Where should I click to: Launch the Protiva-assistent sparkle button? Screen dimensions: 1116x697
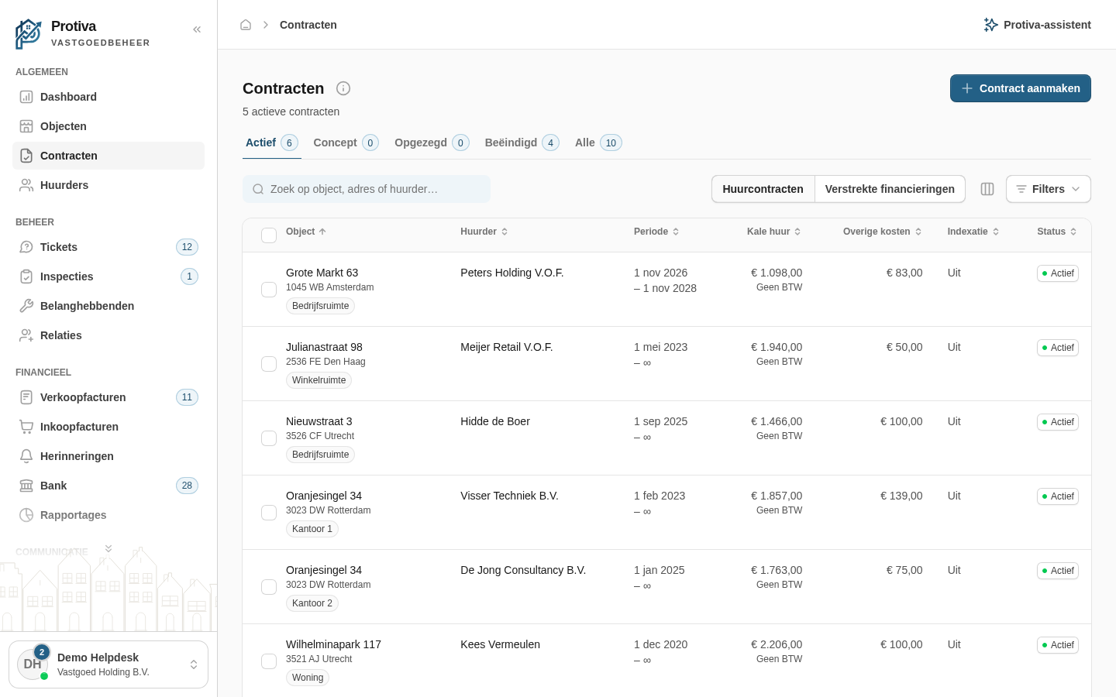[x=1037, y=25]
